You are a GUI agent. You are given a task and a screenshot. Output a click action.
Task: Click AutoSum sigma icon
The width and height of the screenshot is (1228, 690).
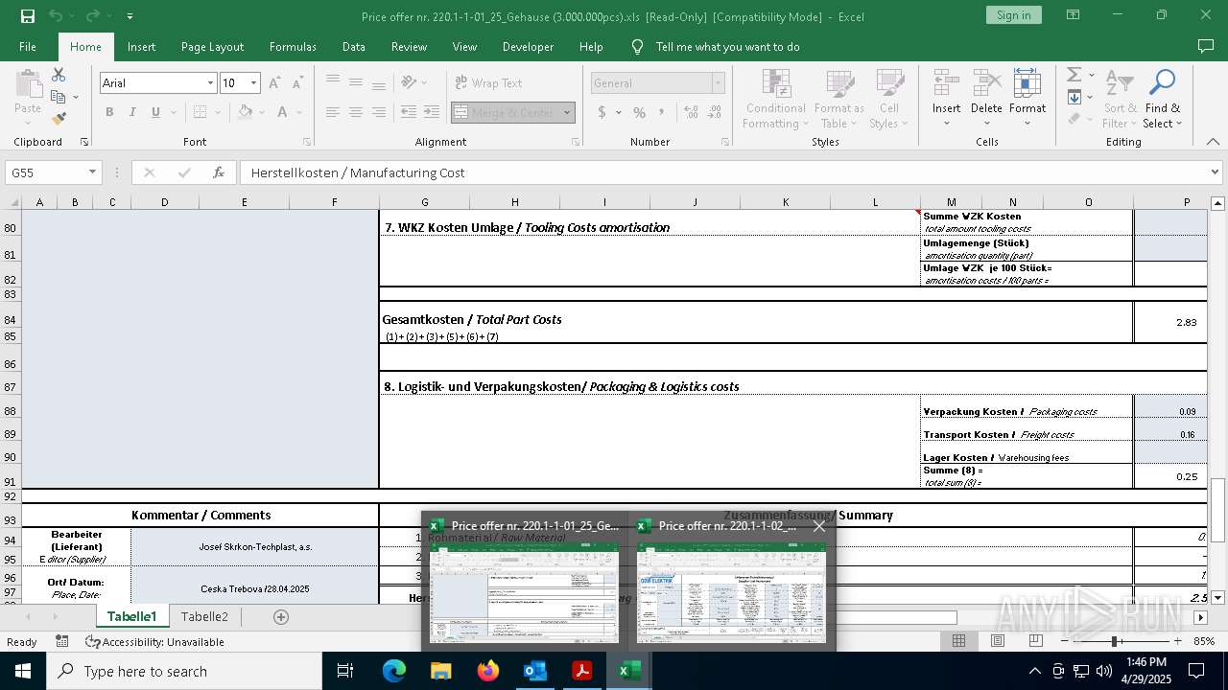pyautogui.click(x=1074, y=75)
